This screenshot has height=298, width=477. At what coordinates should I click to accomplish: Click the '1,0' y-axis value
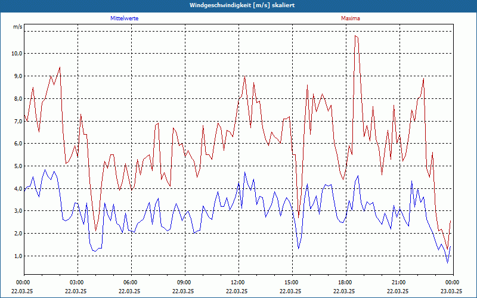pyautogui.click(x=18, y=256)
